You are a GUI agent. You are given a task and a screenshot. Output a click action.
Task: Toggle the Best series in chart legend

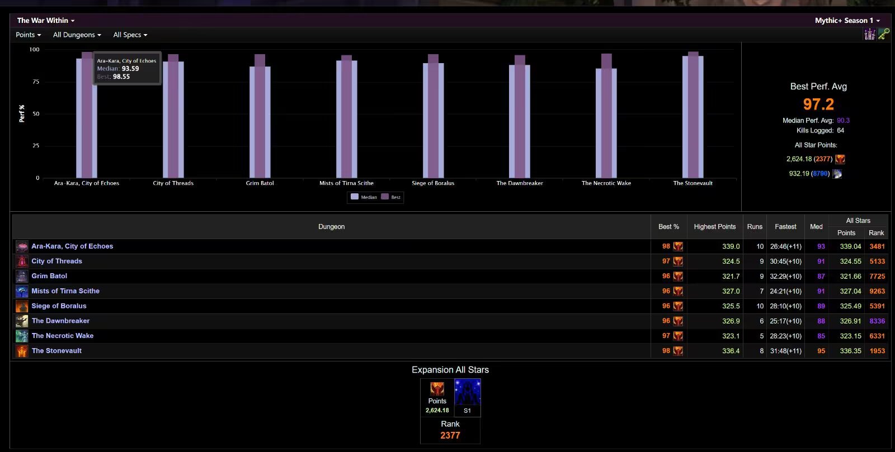click(391, 197)
